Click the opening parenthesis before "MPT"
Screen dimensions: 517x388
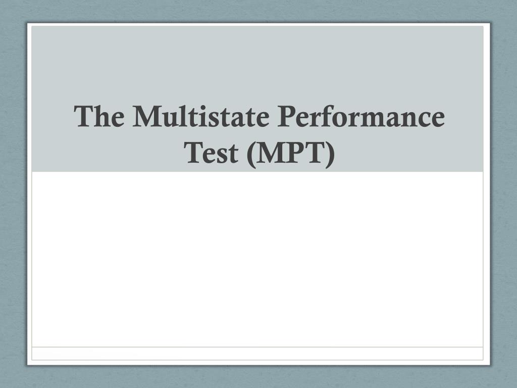tap(251, 154)
